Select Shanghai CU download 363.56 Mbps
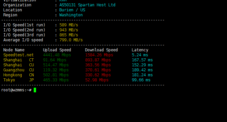Viewport: 227px width, 122px height. [x=98, y=65]
